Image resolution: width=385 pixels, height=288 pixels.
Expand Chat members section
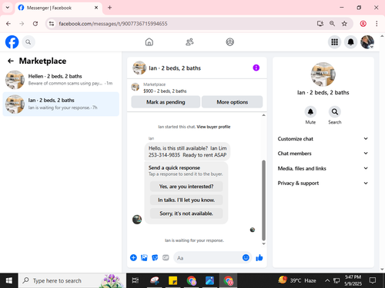coord(323,154)
